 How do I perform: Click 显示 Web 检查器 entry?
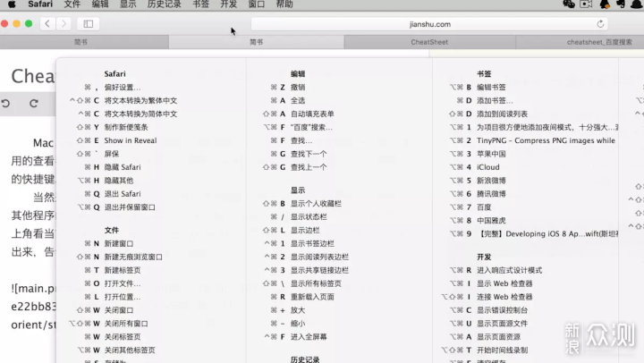504,283
